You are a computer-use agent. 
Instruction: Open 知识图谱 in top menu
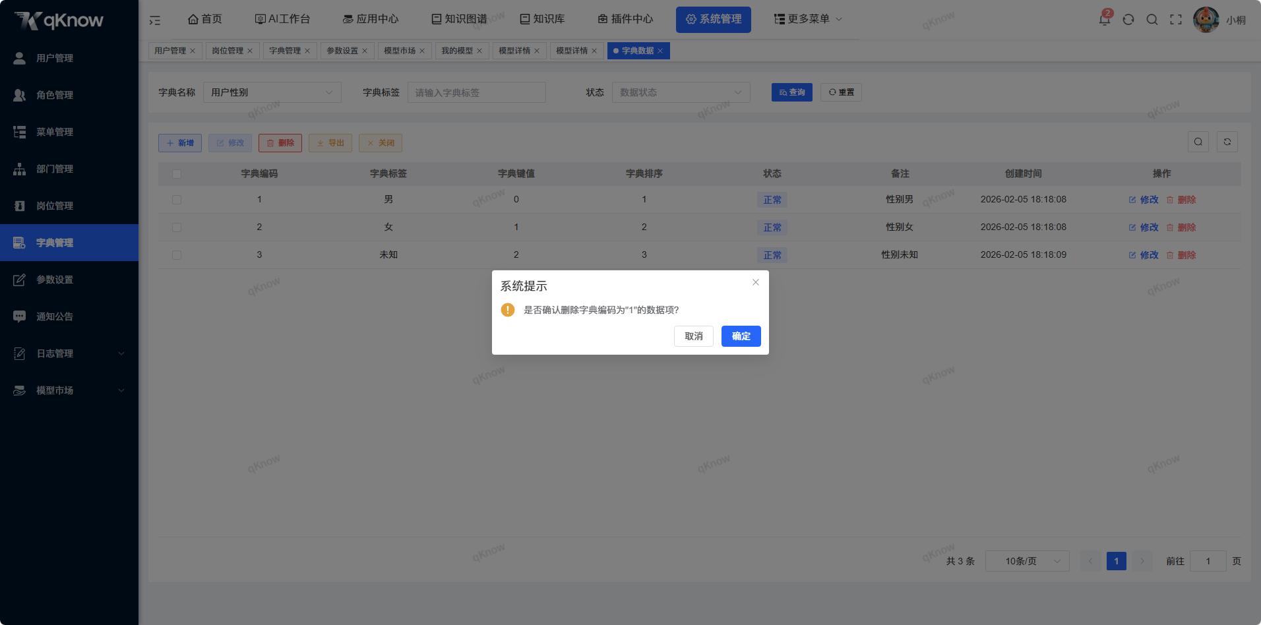click(x=459, y=19)
